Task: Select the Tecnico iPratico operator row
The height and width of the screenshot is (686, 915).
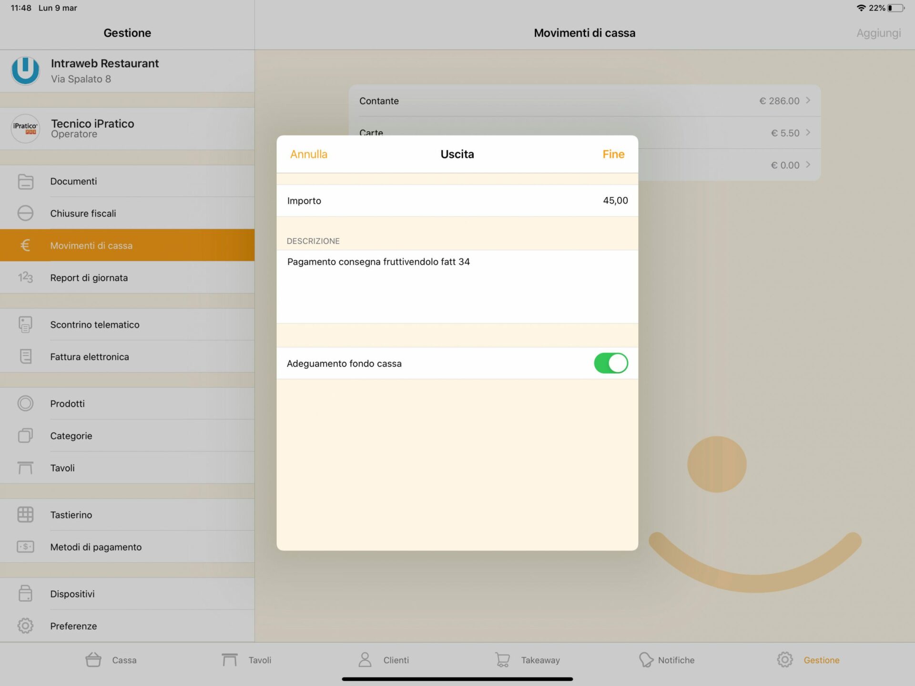Action: click(x=127, y=128)
